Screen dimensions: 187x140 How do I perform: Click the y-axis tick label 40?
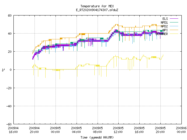click(x=10, y=34)
